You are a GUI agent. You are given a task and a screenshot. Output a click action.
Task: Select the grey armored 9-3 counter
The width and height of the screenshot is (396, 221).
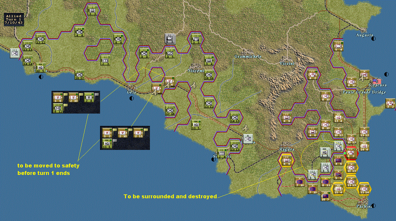click(x=170, y=39)
